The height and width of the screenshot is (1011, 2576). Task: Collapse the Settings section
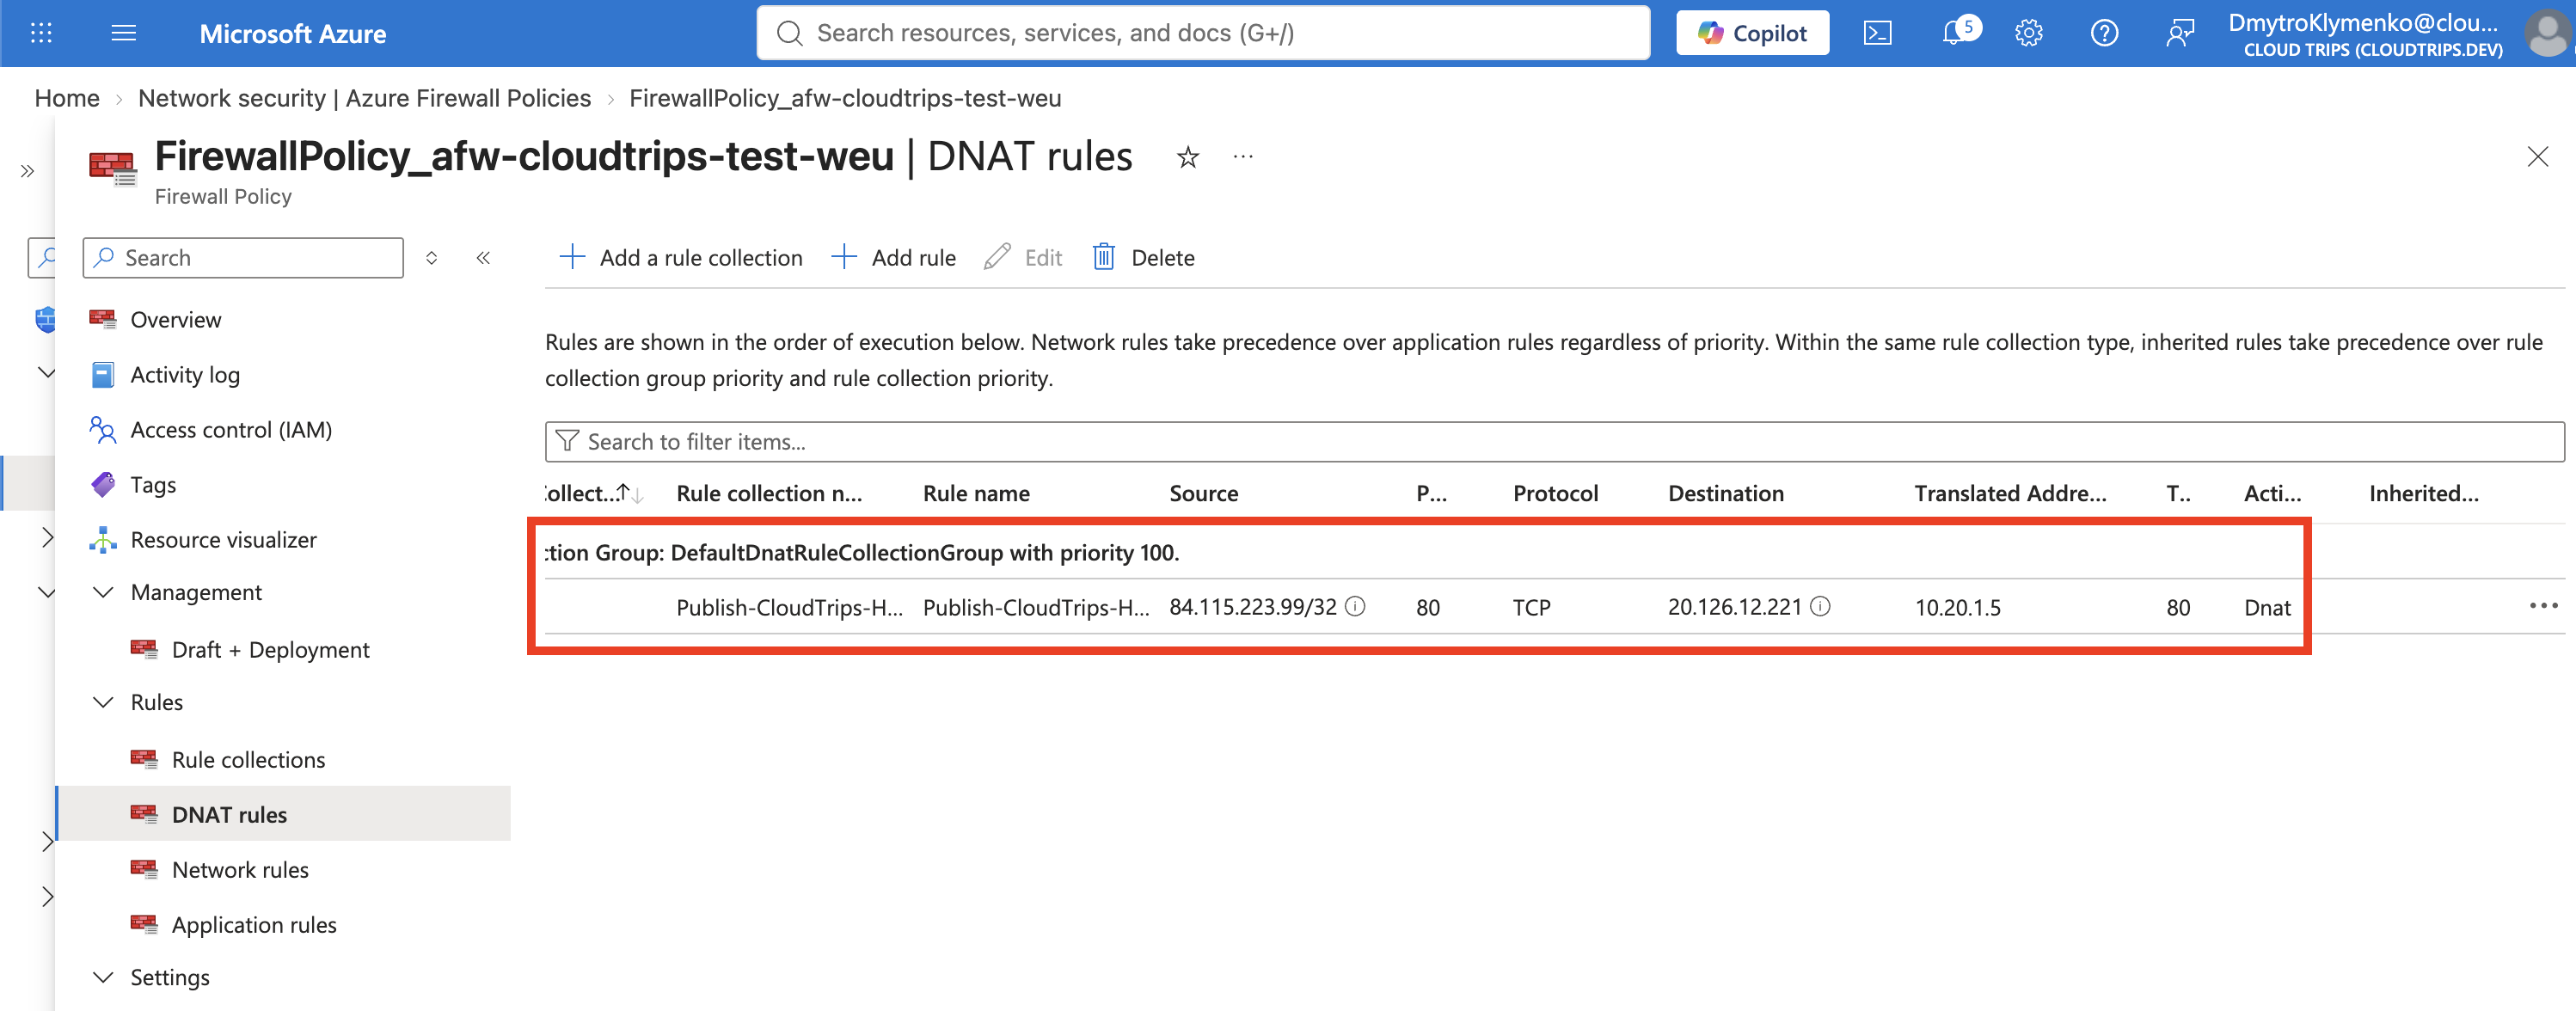(x=102, y=978)
